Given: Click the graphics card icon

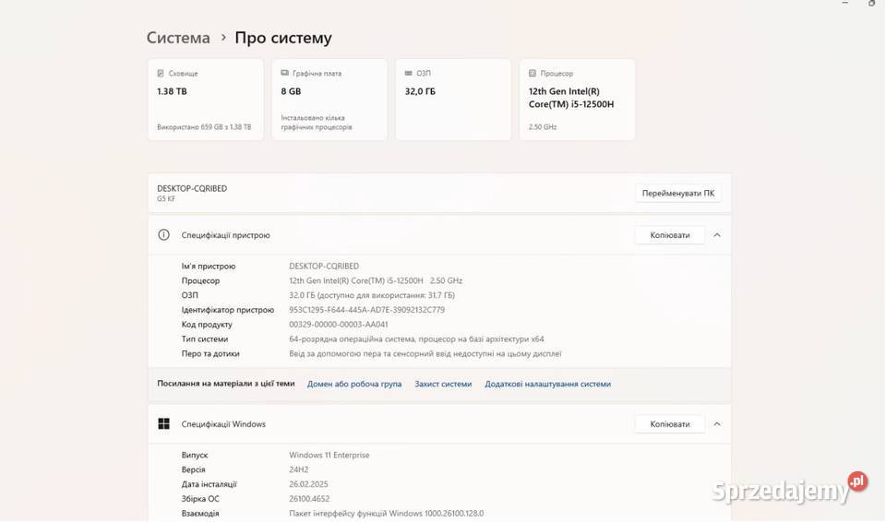Looking at the screenshot, I should pyautogui.click(x=285, y=74).
